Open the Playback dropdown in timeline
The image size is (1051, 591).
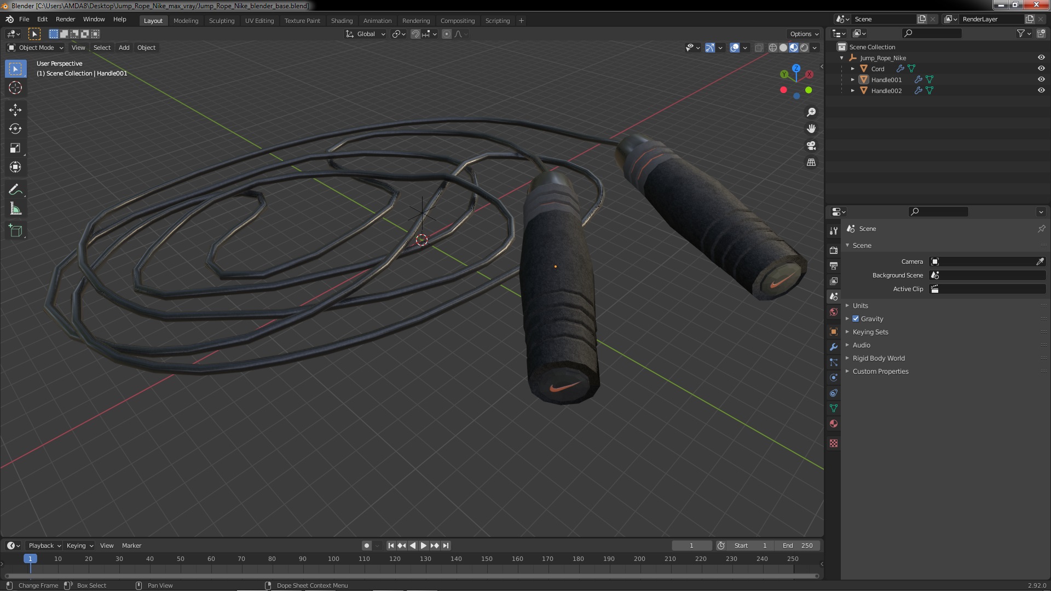coord(44,546)
